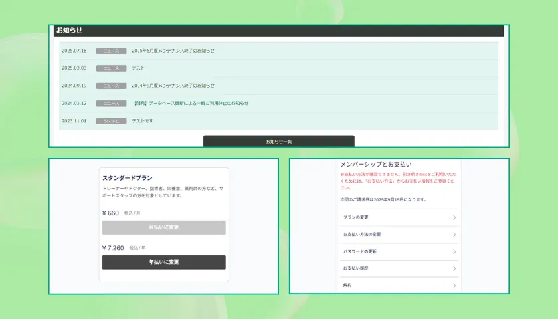Click the システム badge dated 2023.11.01
This screenshot has width=558, height=319.
tap(111, 121)
